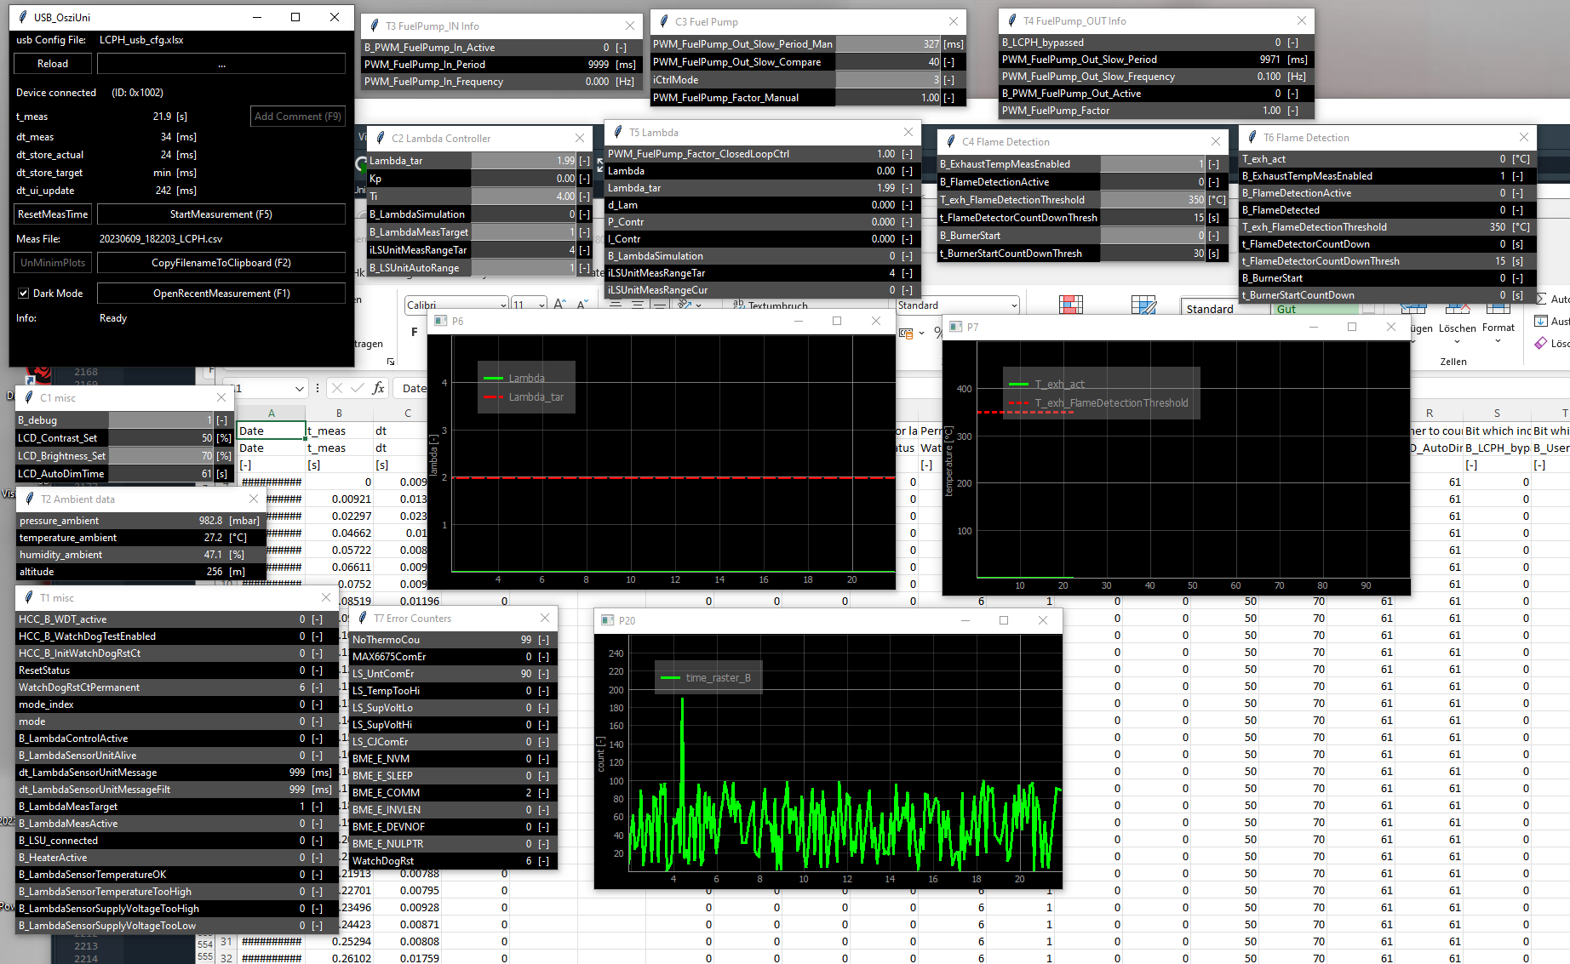
Task: Click the OpenRecentMeasurement (F1) button
Action: coord(221,294)
